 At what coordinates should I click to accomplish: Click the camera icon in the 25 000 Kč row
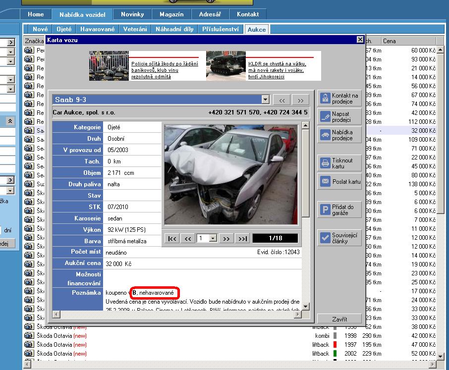(29, 282)
